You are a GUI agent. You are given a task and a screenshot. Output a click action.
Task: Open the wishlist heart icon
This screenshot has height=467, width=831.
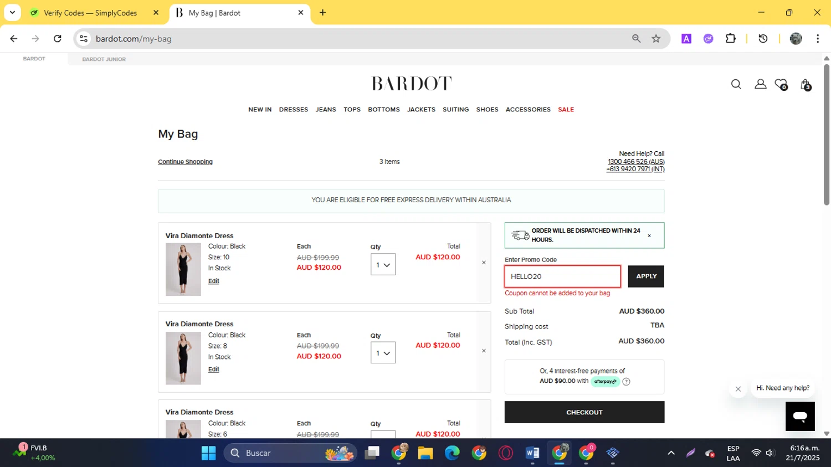tap(781, 84)
